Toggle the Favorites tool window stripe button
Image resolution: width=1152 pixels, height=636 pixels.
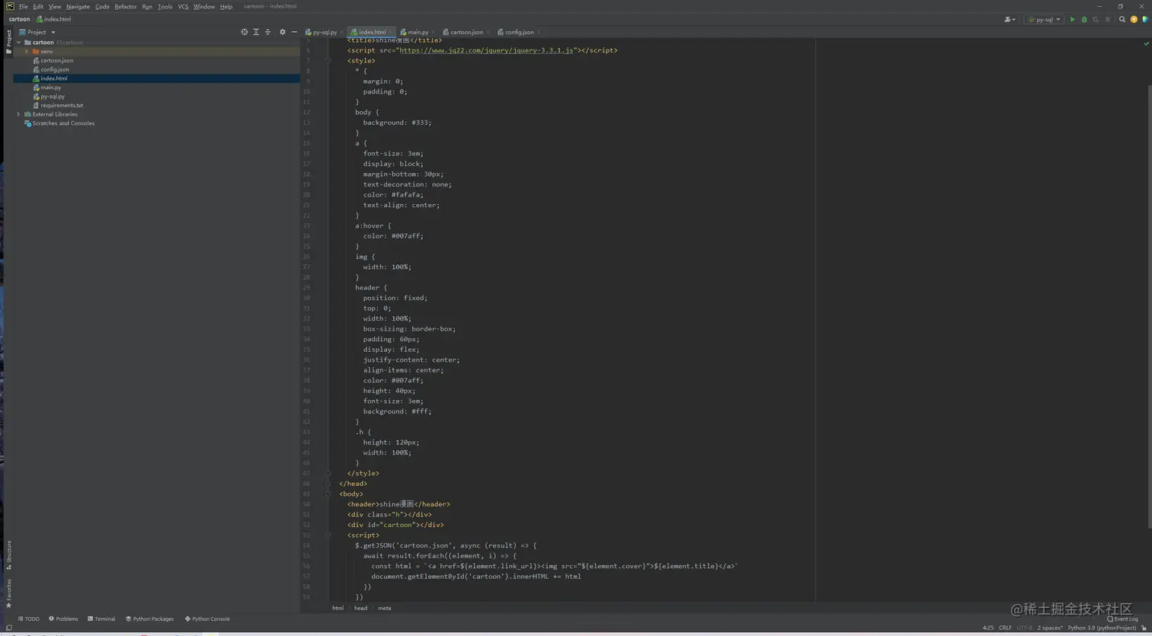click(8, 594)
